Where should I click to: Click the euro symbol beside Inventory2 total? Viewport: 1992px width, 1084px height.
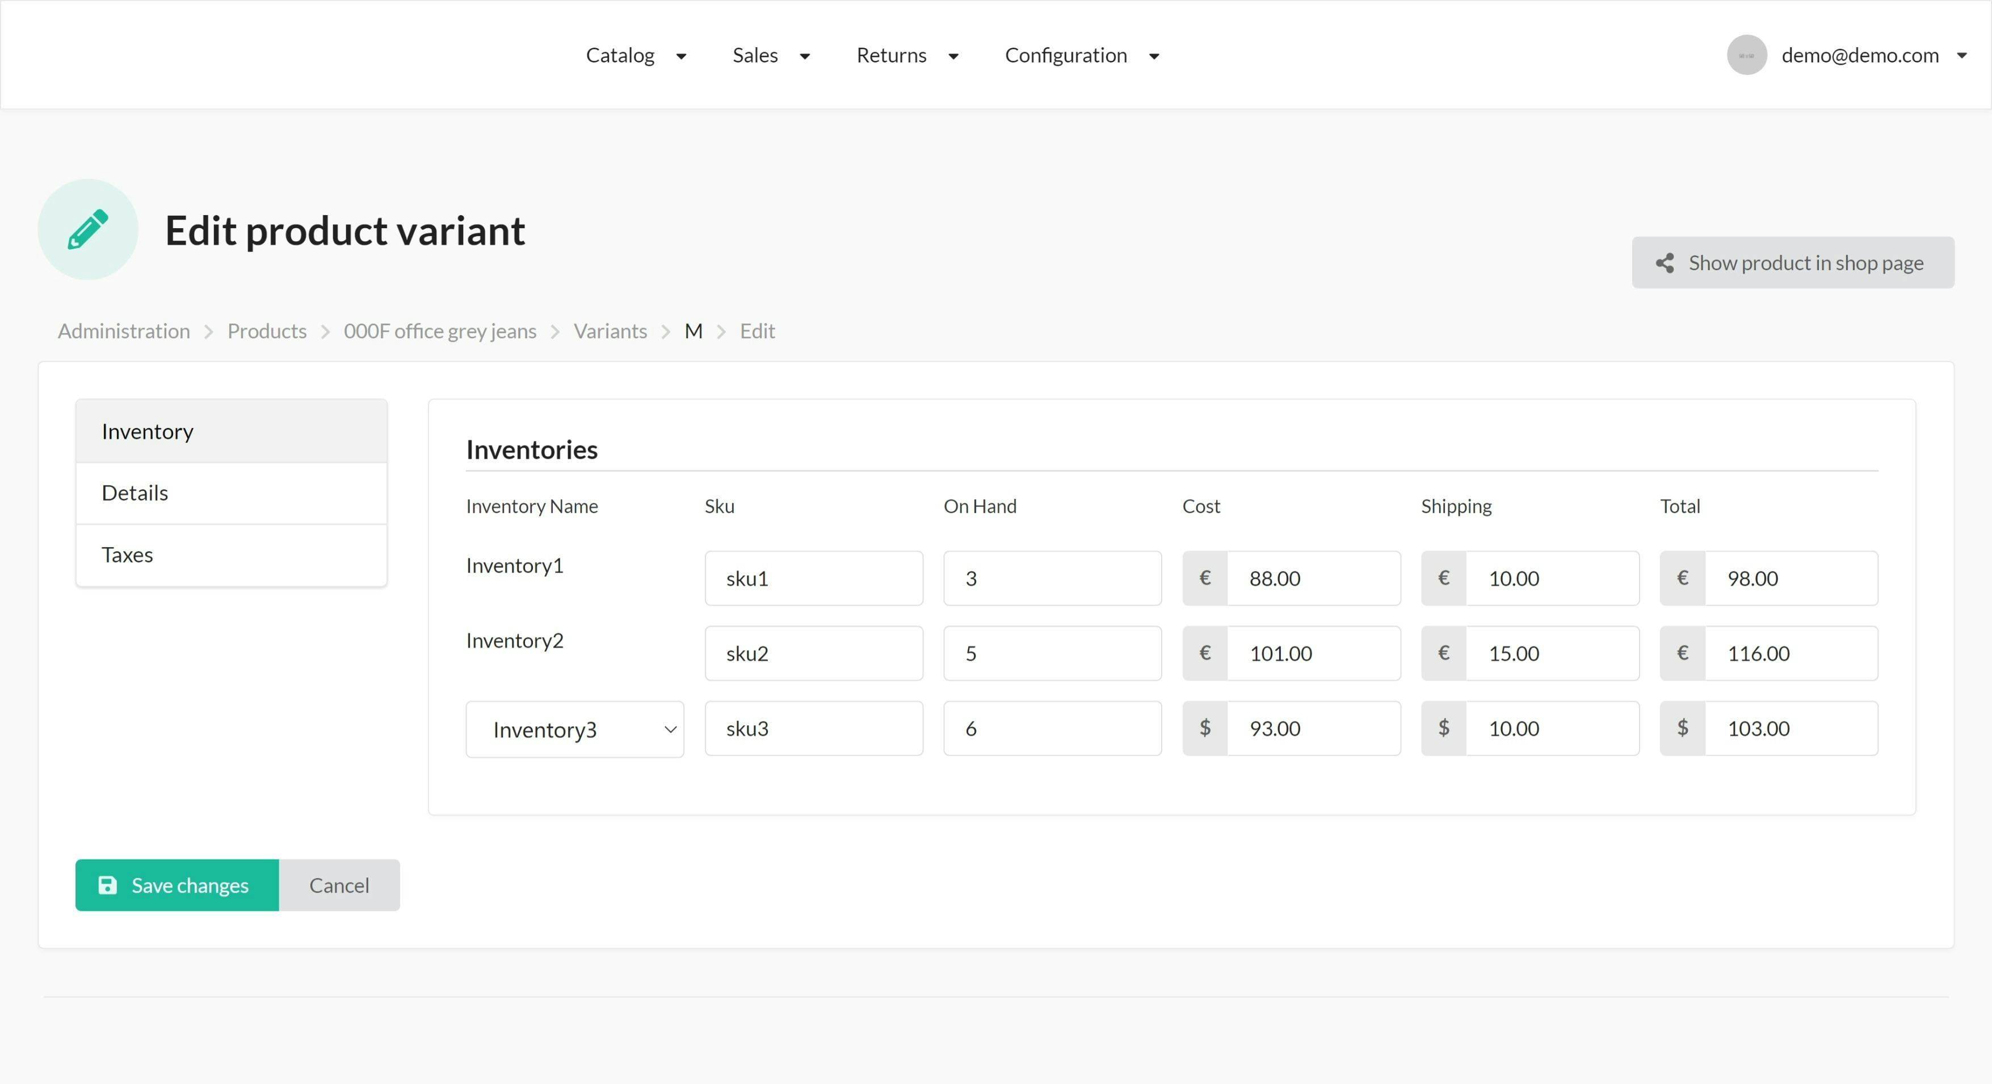point(1683,653)
